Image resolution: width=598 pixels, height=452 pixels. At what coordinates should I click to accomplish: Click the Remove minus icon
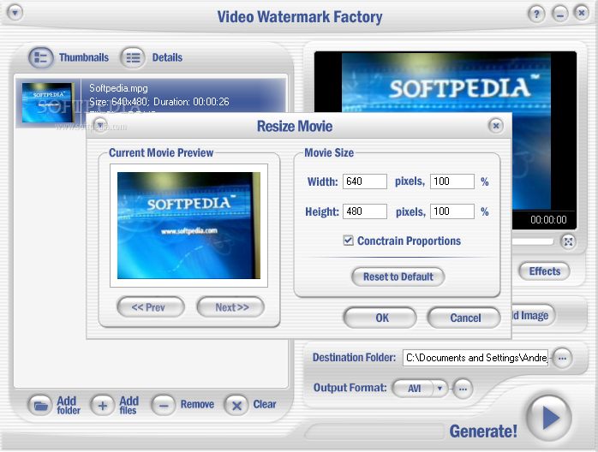pos(164,405)
